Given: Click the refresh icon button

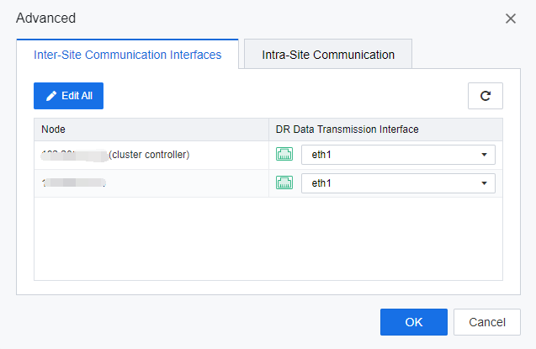Looking at the screenshot, I should [x=485, y=96].
